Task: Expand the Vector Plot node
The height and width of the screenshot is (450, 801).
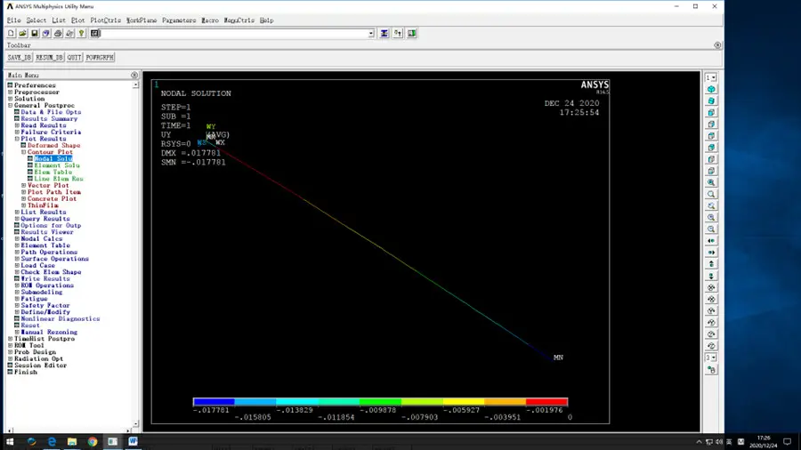Action: (x=23, y=186)
